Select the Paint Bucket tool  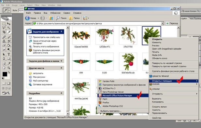[9, 45]
